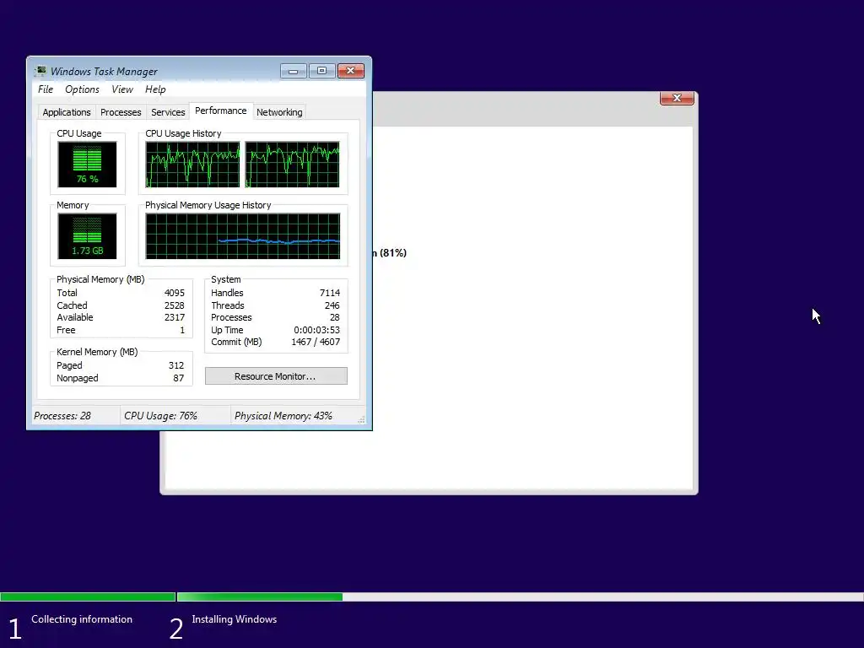Viewport: 864px width, 648px height.
Task: Click the Free memory label
Action: click(66, 330)
